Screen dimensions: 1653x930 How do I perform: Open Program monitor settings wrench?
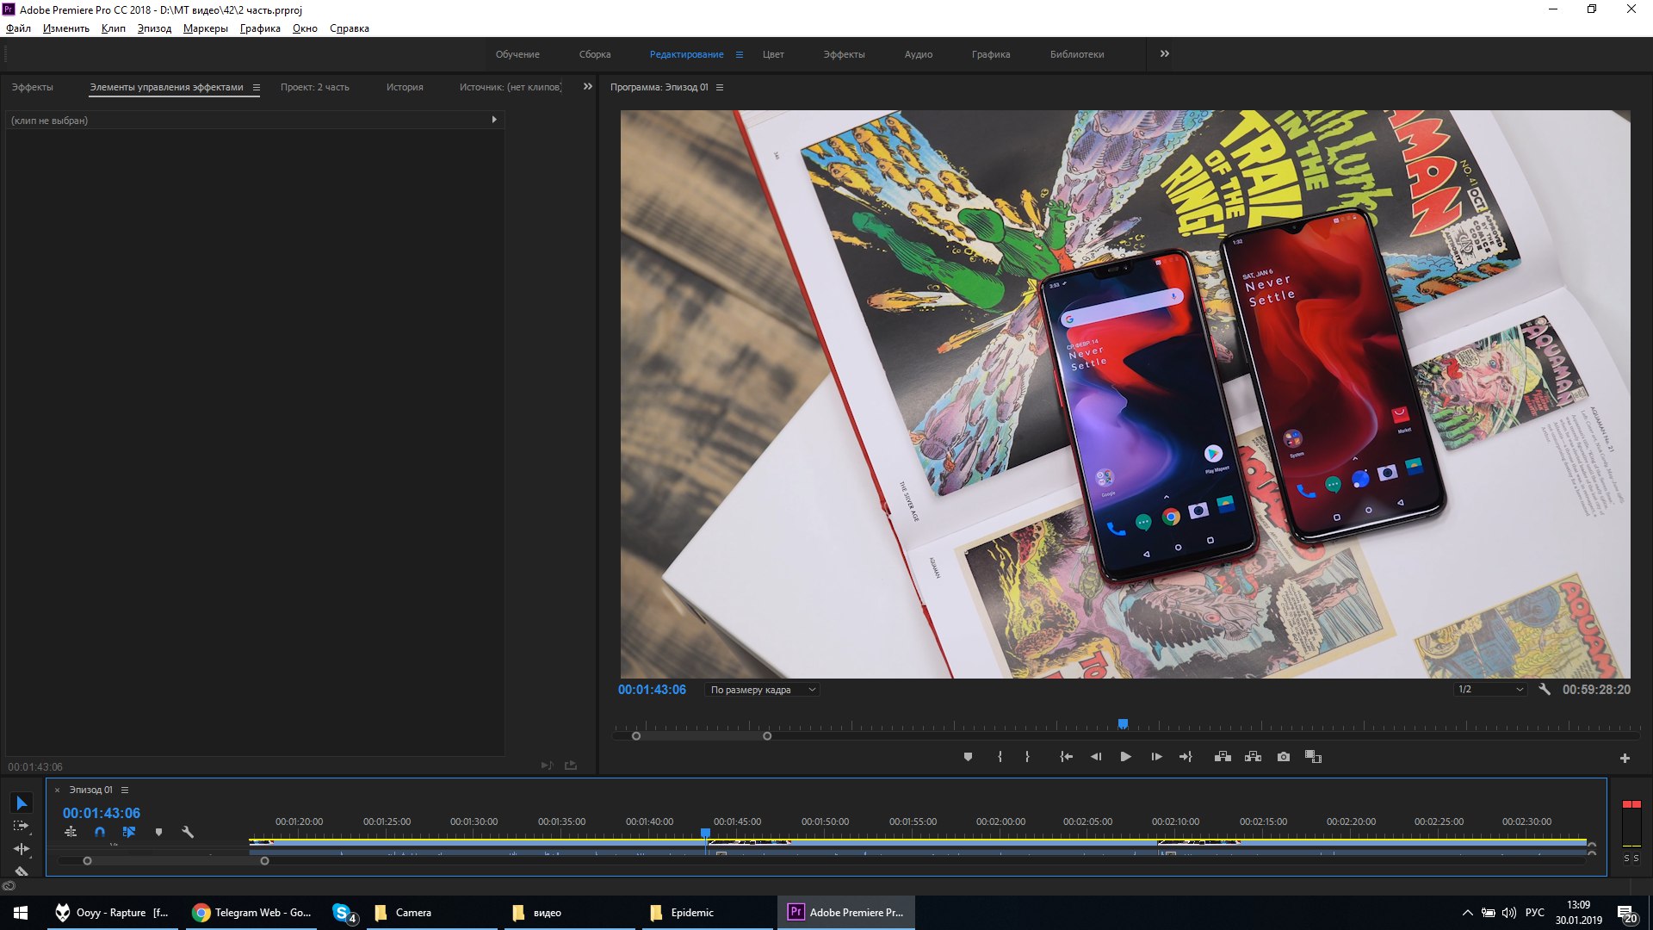(1545, 690)
